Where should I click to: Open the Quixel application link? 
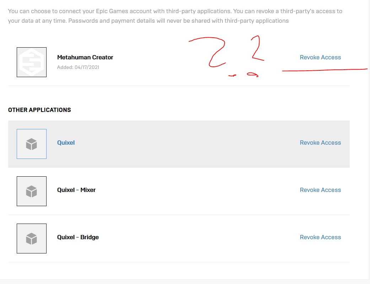(66, 143)
